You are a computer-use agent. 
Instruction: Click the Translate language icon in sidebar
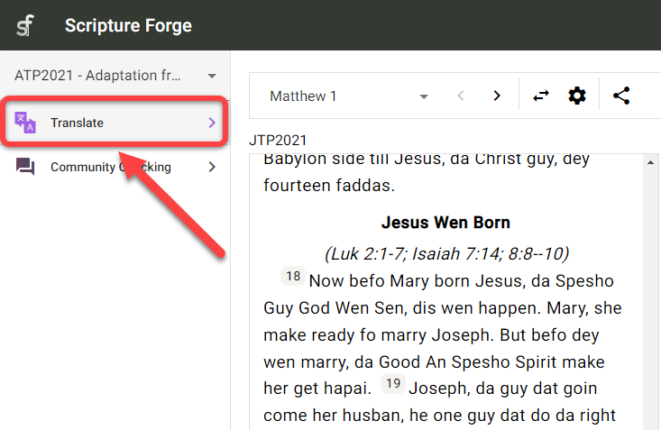25,123
